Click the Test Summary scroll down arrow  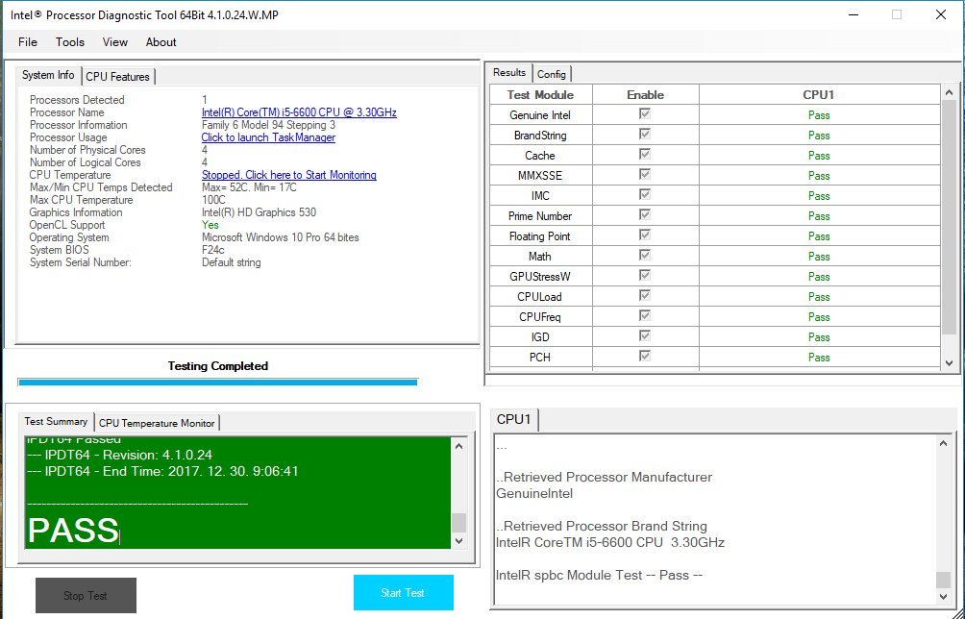click(458, 541)
